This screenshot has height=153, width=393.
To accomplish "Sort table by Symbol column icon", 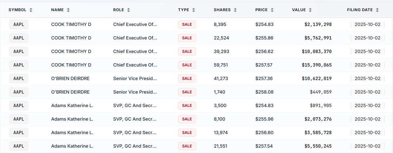I will point(31,10).
